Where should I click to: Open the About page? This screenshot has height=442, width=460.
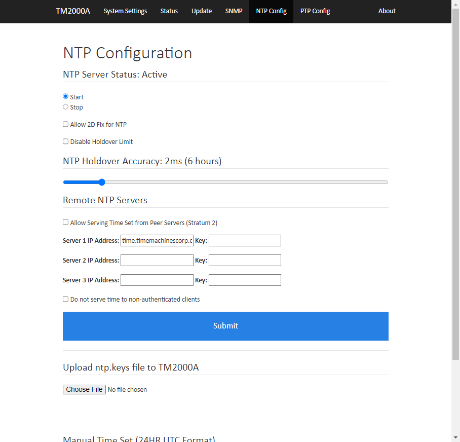pyautogui.click(x=387, y=11)
